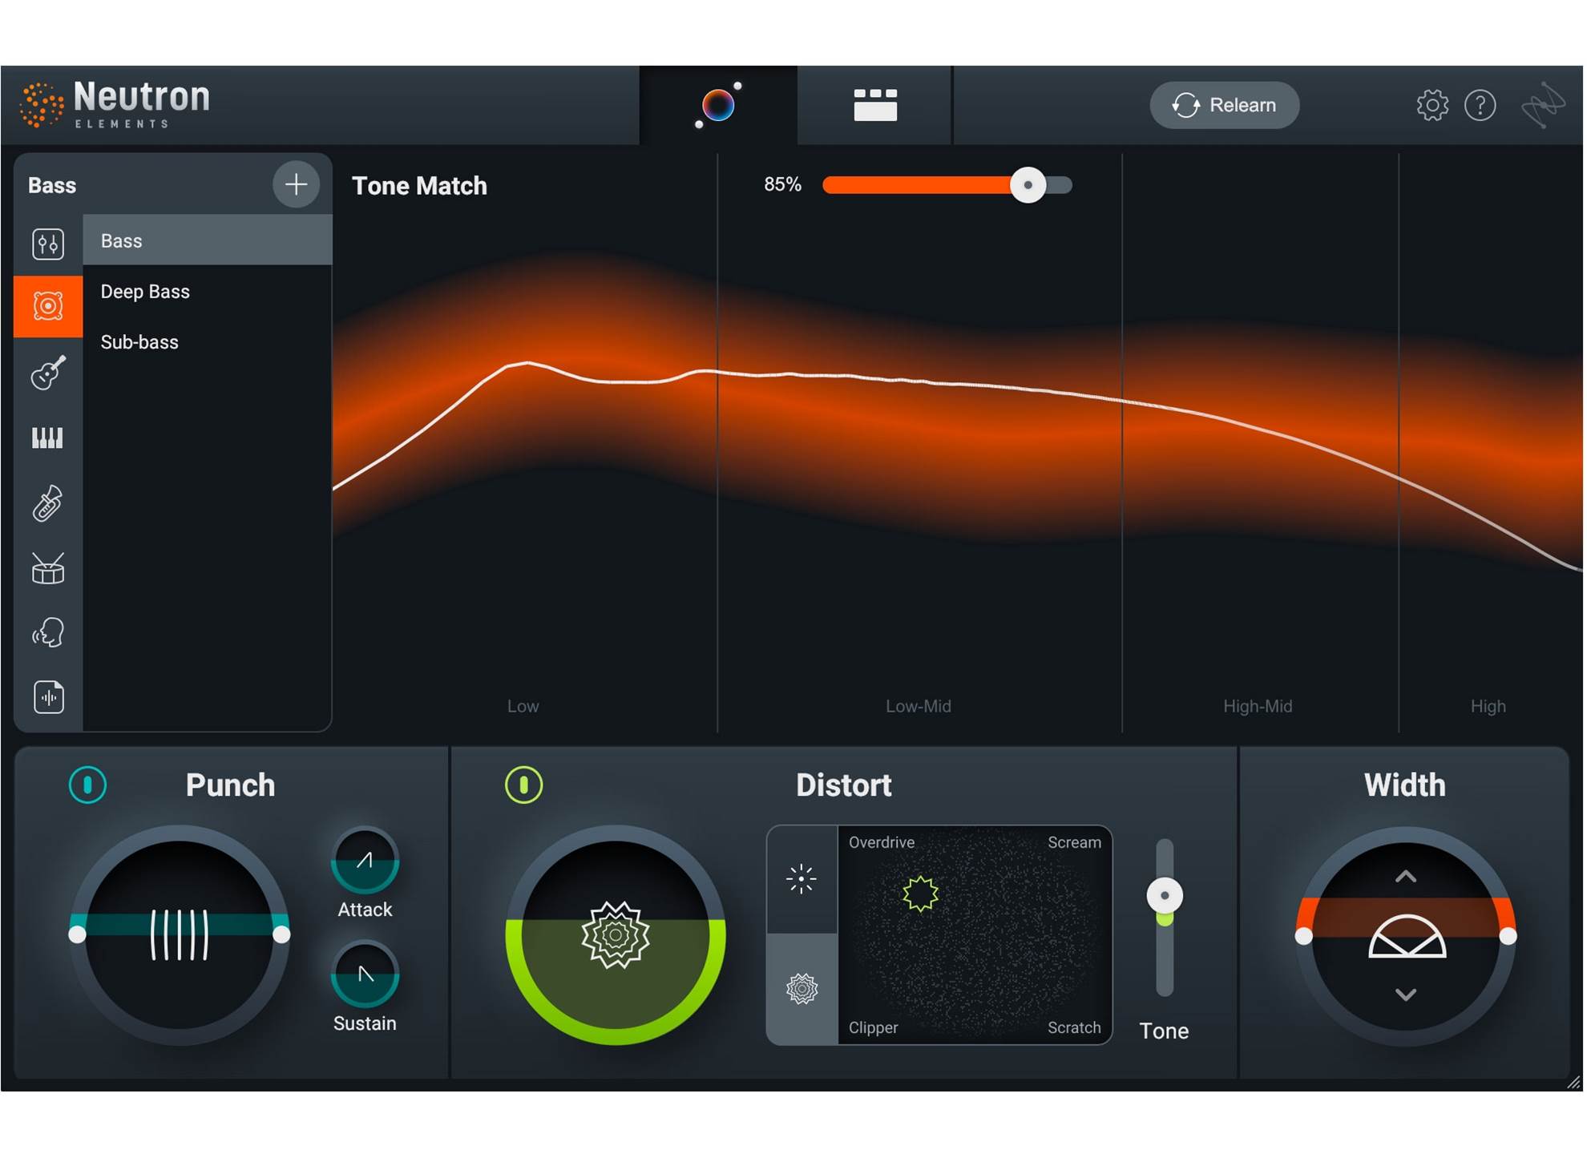Screen dimensions: 1587x1154
Task: Click the 85% Tone Match value
Action: click(x=782, y=184)
